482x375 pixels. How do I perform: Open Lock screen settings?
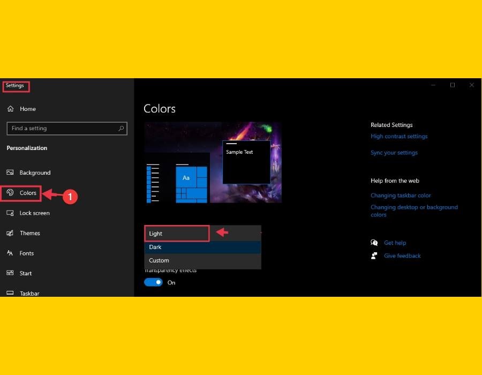coord(34,213)
